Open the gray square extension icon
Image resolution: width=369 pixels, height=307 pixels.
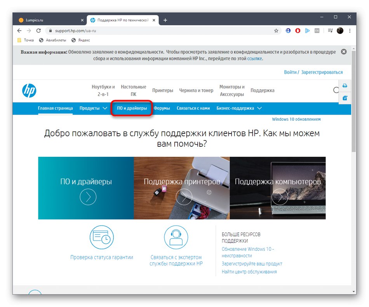pyautogui.click(x=317, y=31)
